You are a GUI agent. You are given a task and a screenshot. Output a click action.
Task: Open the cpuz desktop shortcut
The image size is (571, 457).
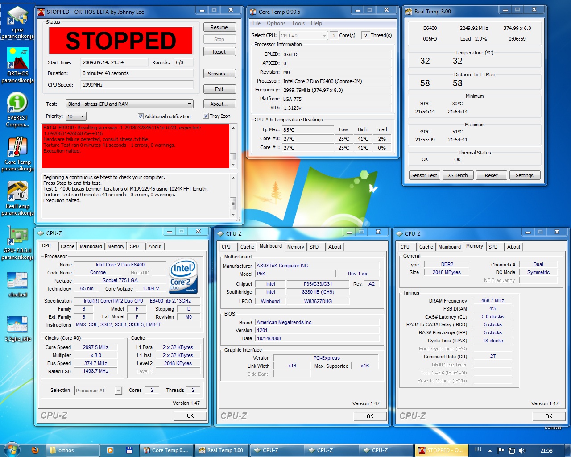click(18, 21)
